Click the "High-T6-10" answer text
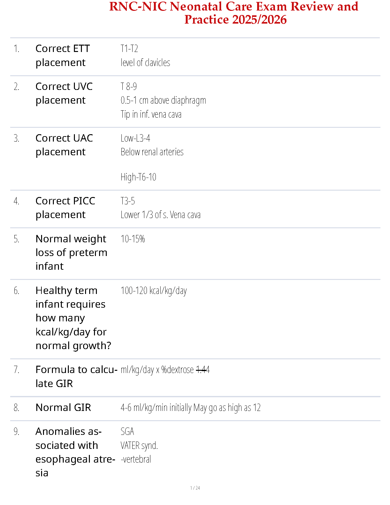 click(x=138, y=177)
